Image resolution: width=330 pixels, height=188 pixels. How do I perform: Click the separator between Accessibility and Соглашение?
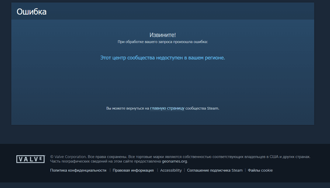pos(184,170)
